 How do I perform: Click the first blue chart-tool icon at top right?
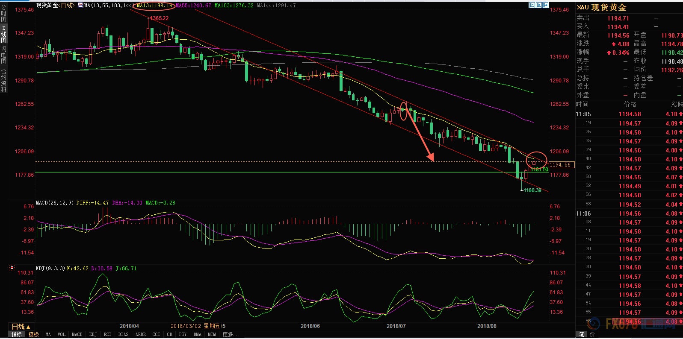pos(532,5)
